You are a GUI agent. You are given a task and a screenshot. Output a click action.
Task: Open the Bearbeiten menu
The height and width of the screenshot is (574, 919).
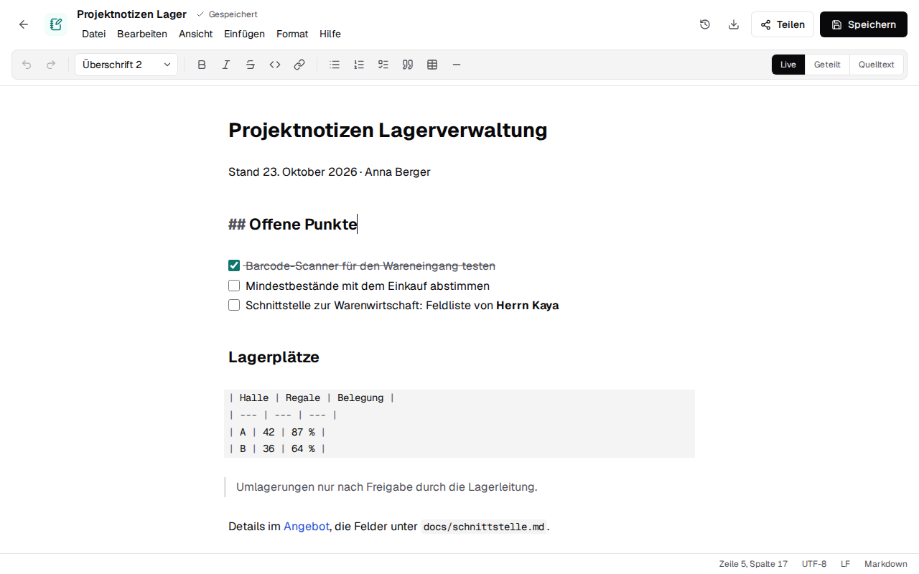coord(142,34)
